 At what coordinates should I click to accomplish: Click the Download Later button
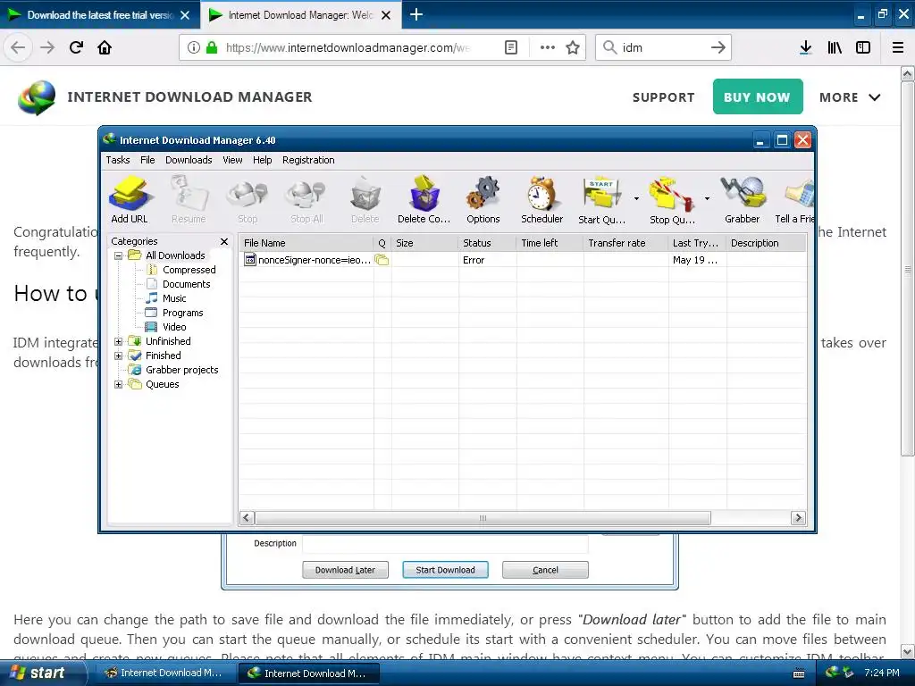(345, 570)
